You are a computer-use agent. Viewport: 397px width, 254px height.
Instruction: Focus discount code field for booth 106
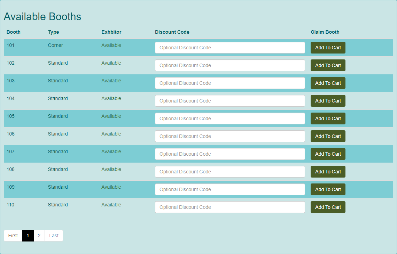tap(230, 136)
